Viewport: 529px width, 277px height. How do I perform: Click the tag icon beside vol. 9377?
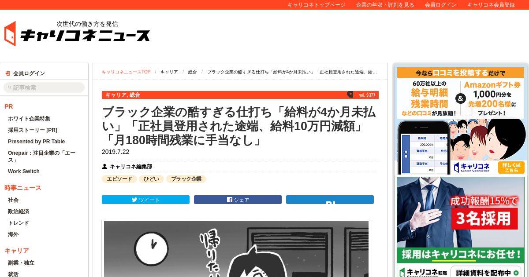point(350,94)
